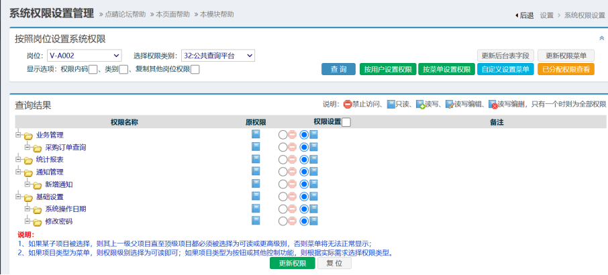608x275 pixels.
Task: Click the green 更新权限 button
Action: tap(292, 264)
